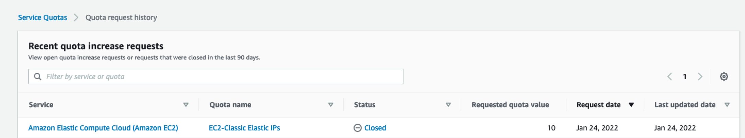
Task: Open table preferences gear icon
Action: 724,77
